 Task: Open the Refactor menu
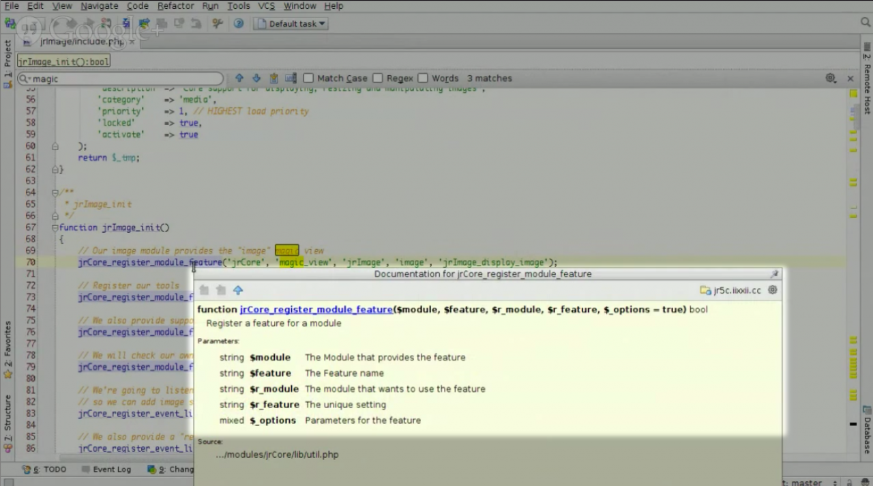(175, 6)
